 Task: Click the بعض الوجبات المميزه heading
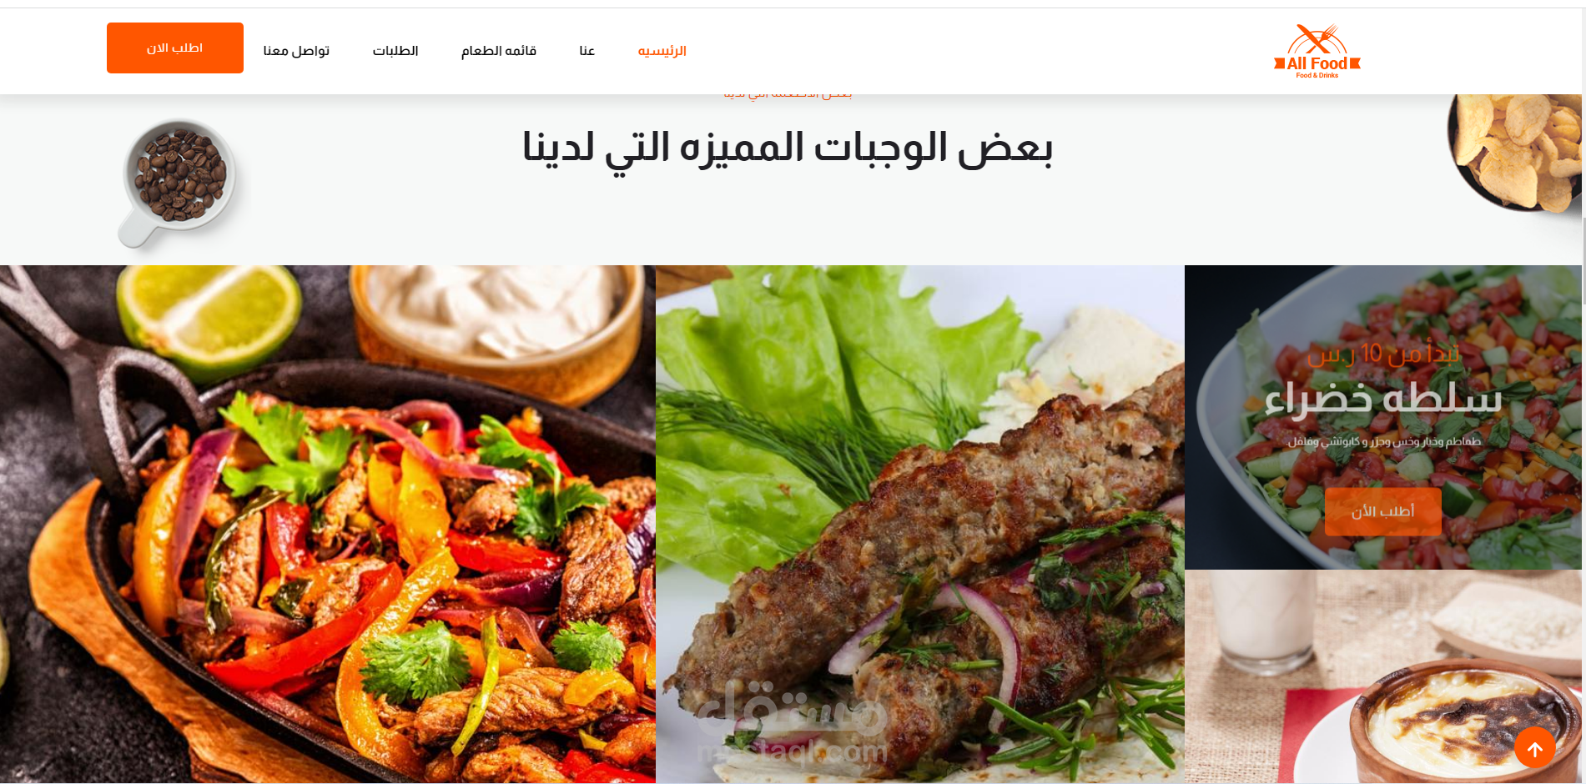pyautogui.click(x=788, y=148)
